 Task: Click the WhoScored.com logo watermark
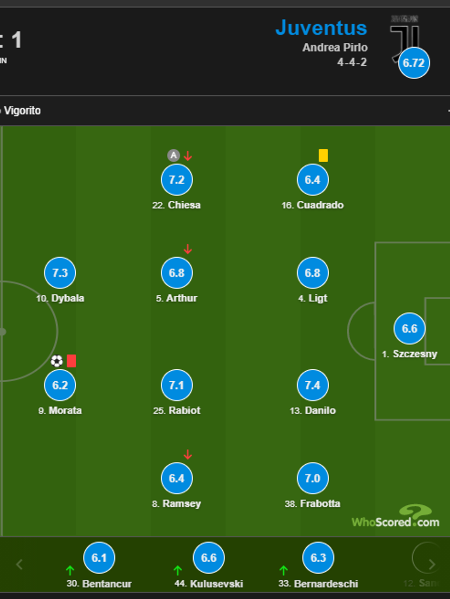pyautogui.click(x=396, y=518)
